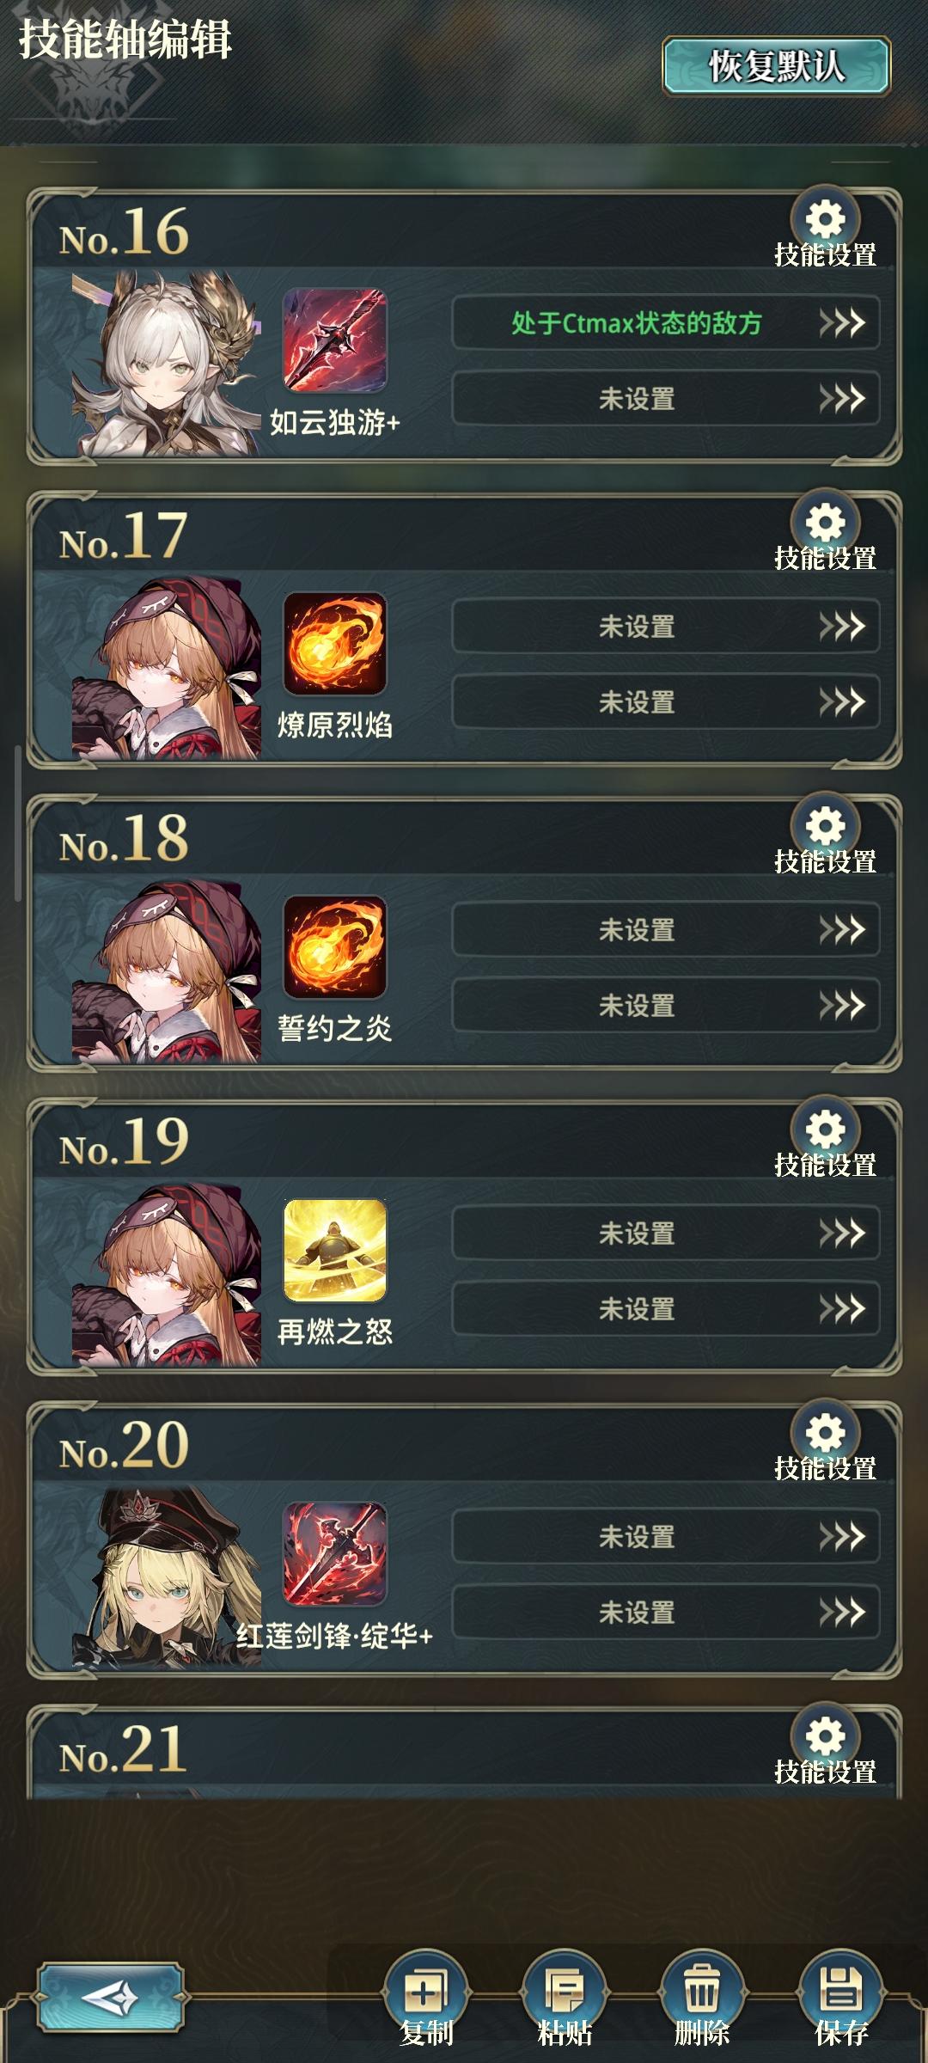This screenshot has width=928, height=2063.
Task: Select the 燎原烈焰 fireball skill icon
Action: pos(335,644)
